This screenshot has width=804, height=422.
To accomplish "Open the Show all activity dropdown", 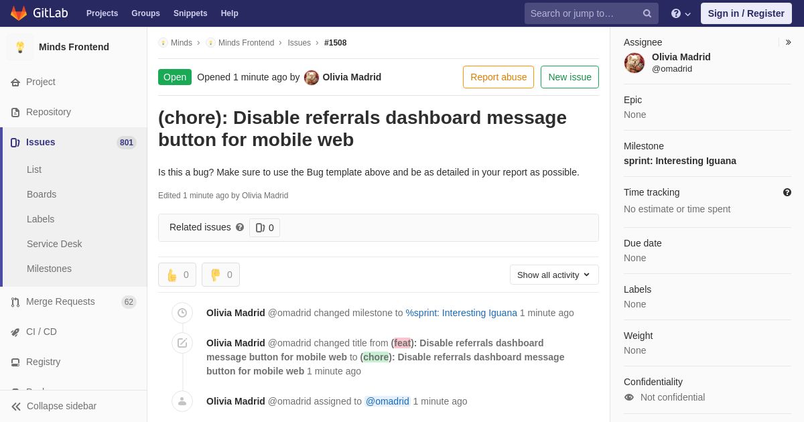I will click(554, 275).
